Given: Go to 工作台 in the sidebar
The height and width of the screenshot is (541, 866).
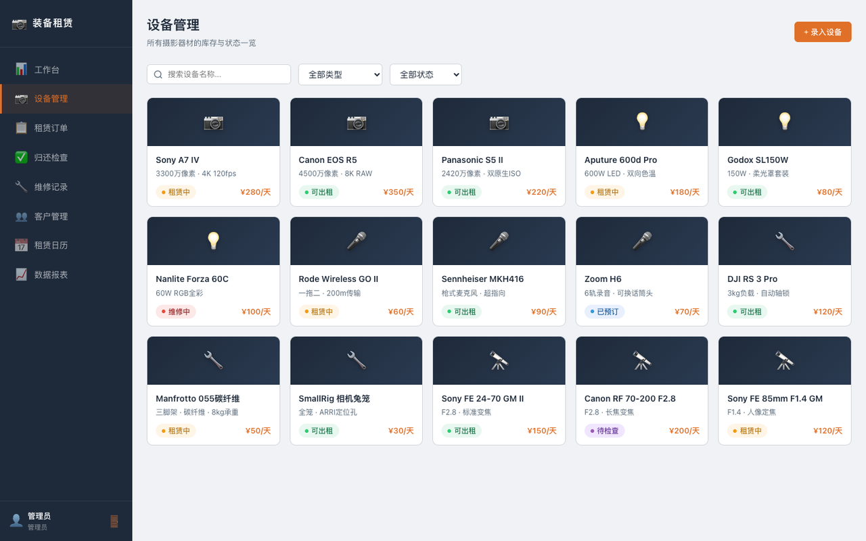Looking at the screenshot, I should click(66, 70).
